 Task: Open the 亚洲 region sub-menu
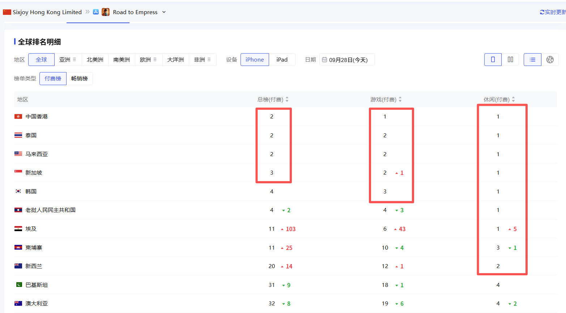[x=74, y=60]
